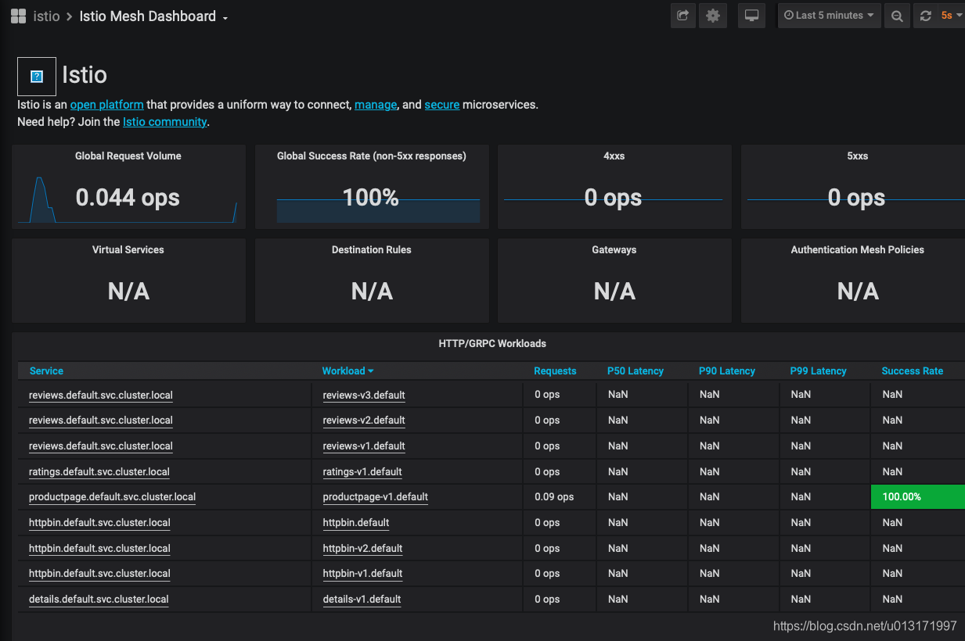965x641 pixels.
Task: Open the ratings-v1.default workload link
Action: point(362,472)
